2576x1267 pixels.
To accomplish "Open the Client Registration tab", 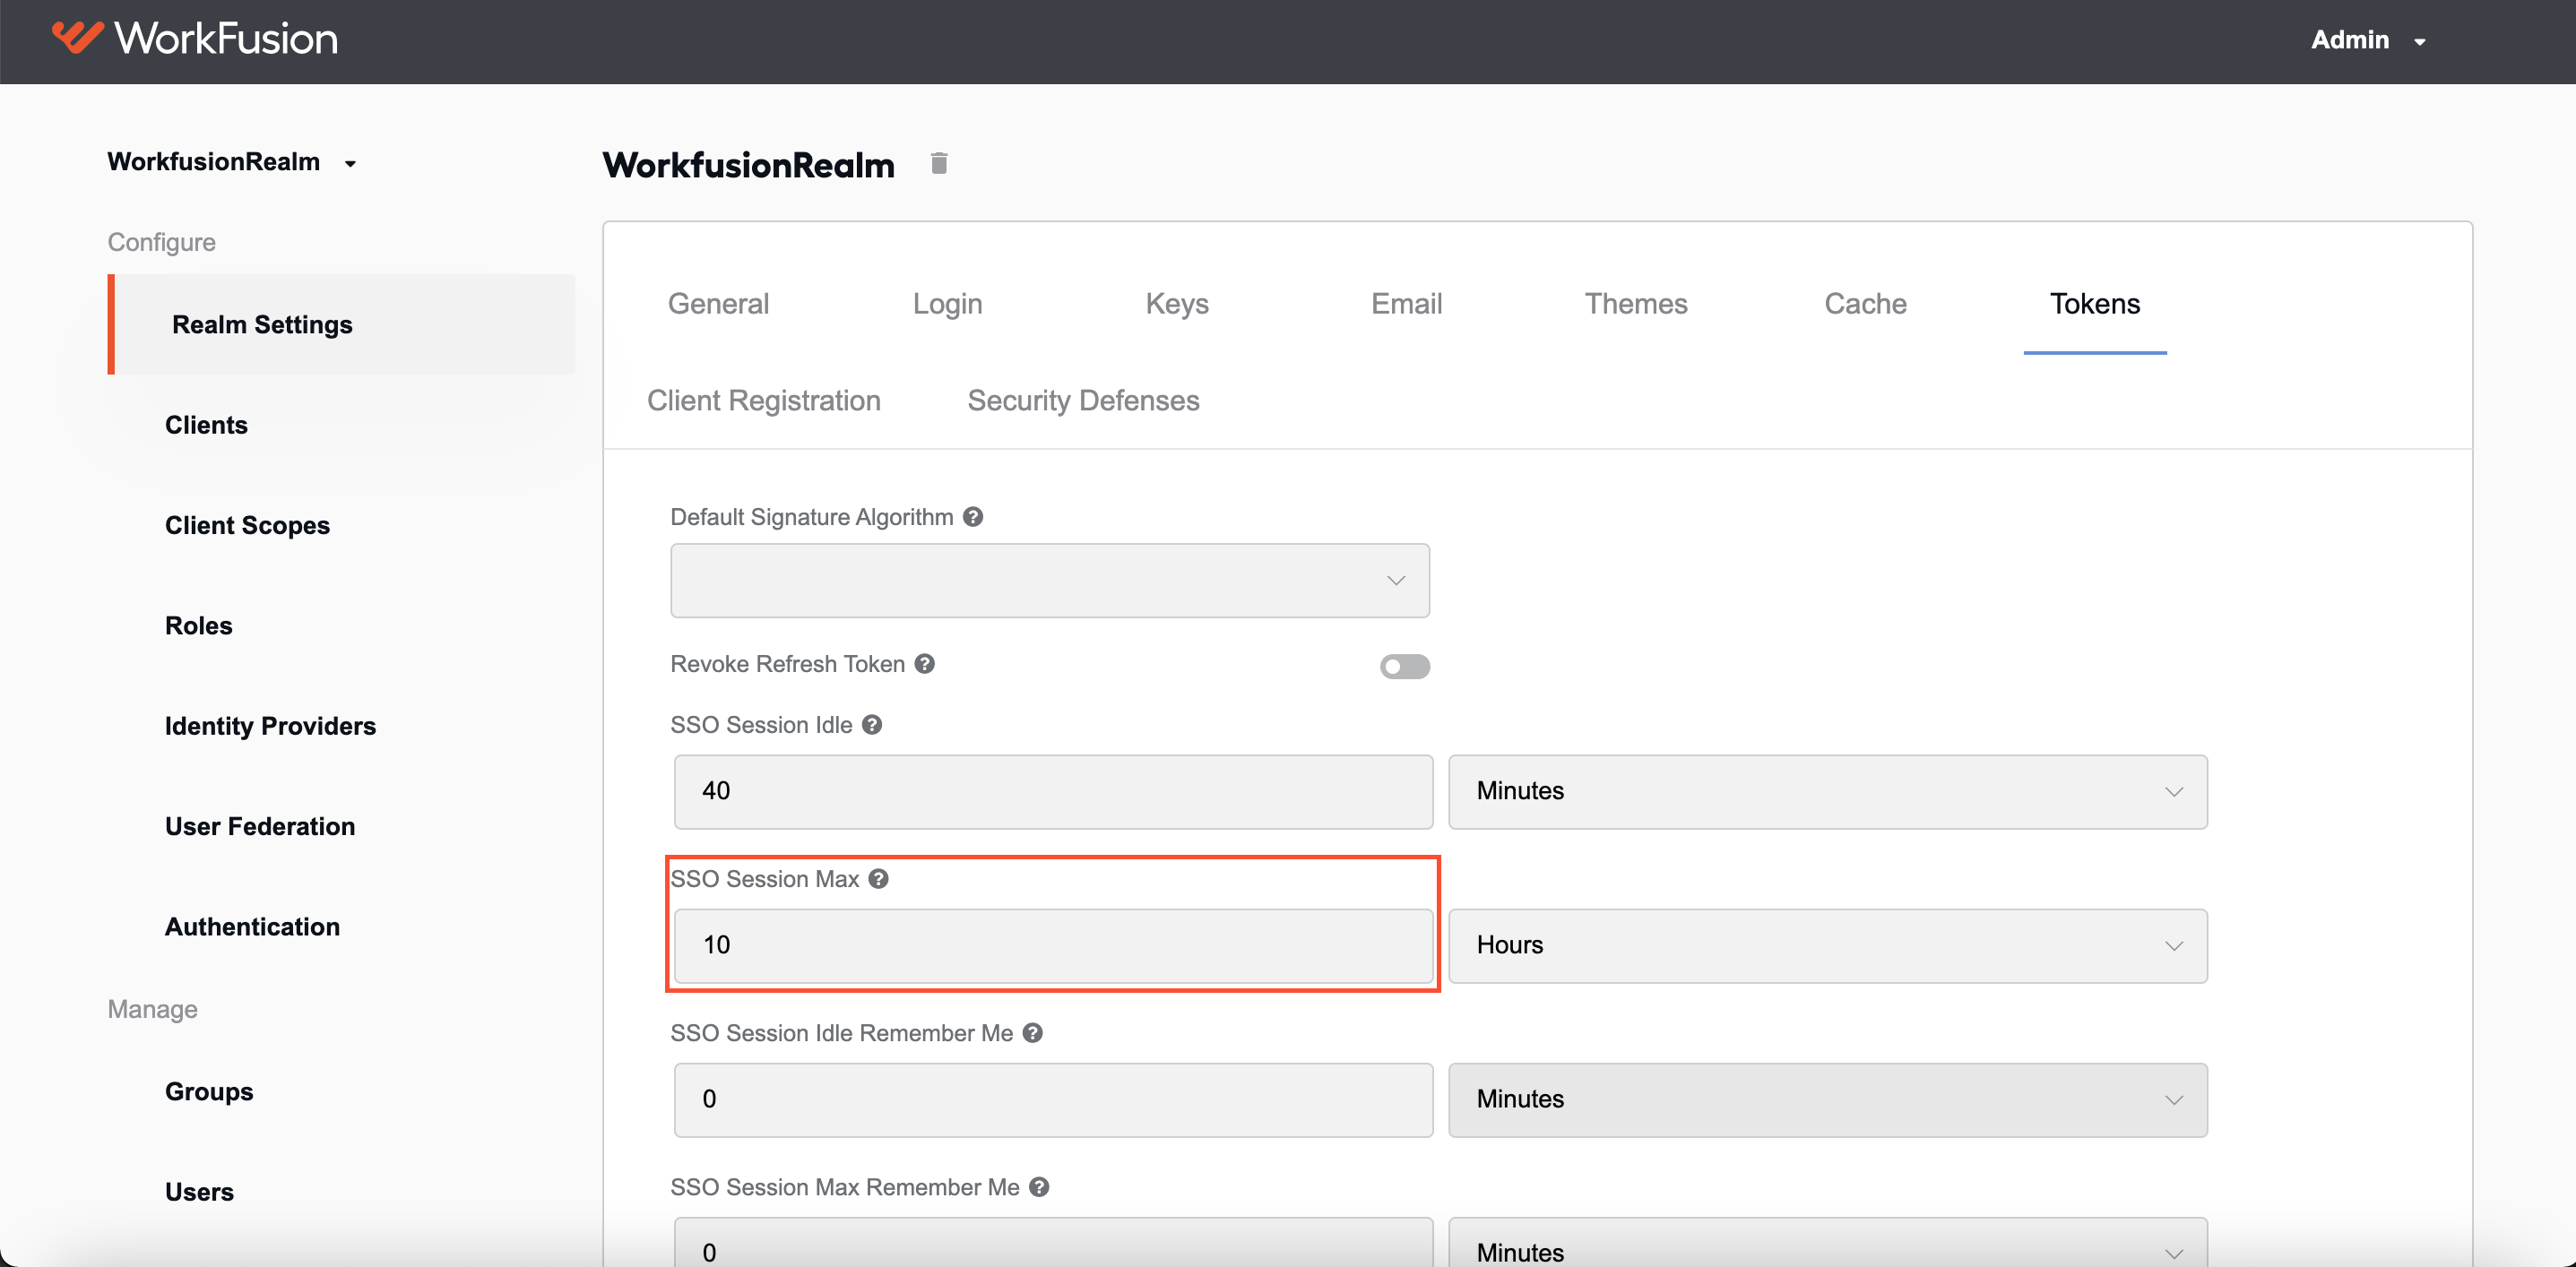I will 764,401.
